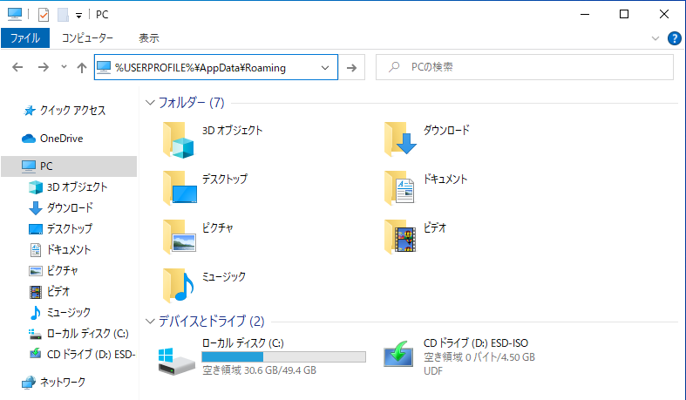Expand the ribbon with the chevron
This screenshot has width=686, height=400.
point(656,38)
